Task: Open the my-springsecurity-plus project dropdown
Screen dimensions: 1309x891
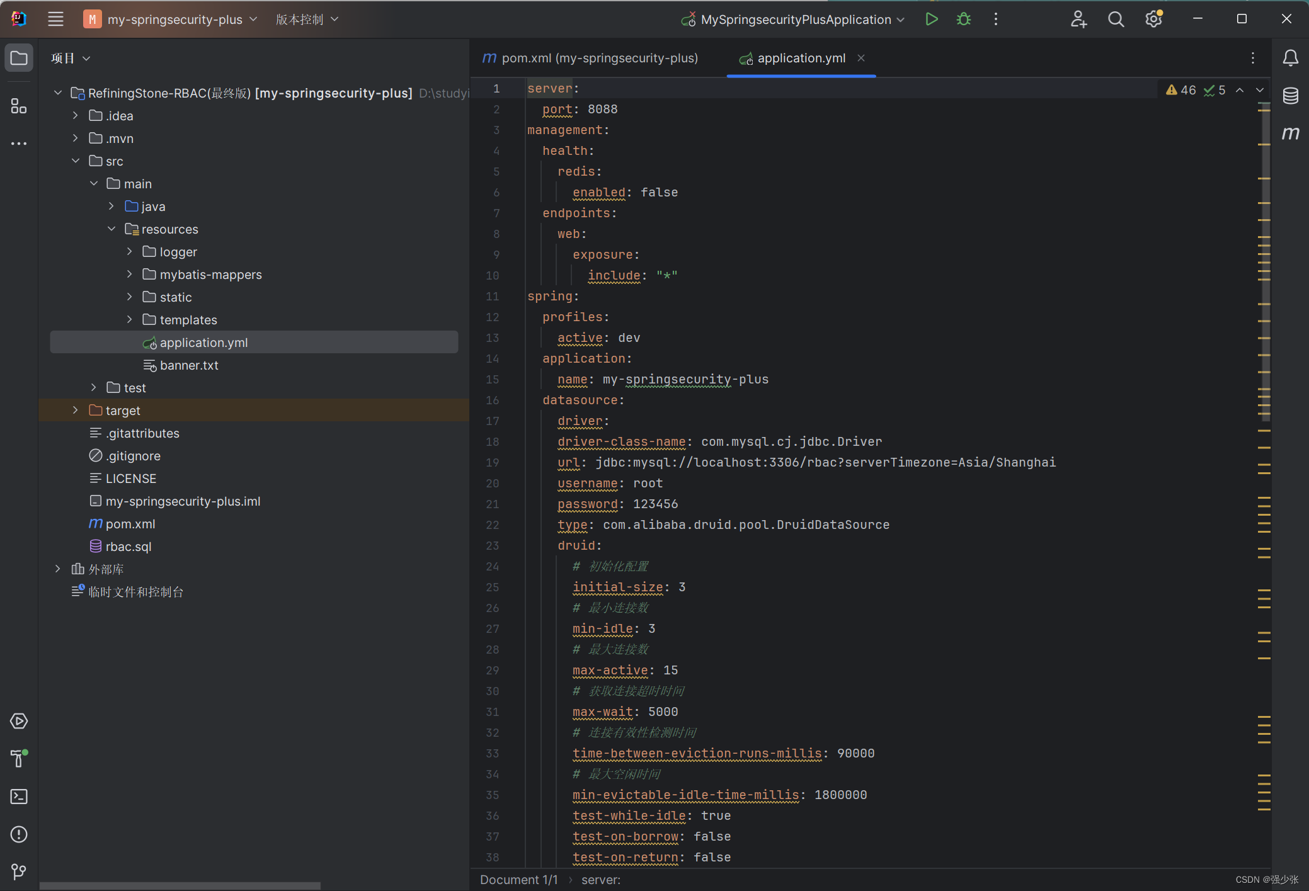Action: [x=171, y=20]
